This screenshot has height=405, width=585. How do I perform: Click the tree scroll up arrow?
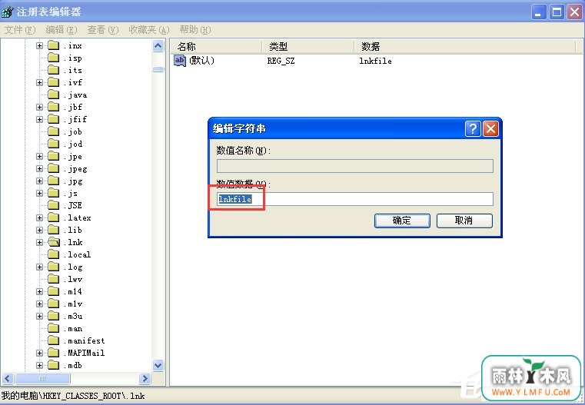click(158, 46)
